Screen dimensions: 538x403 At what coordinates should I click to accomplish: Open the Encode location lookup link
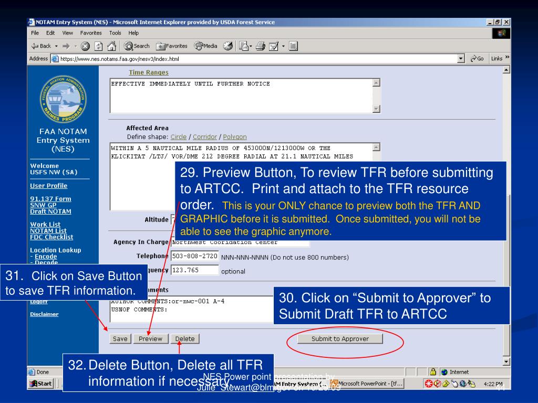click(46, 256)
